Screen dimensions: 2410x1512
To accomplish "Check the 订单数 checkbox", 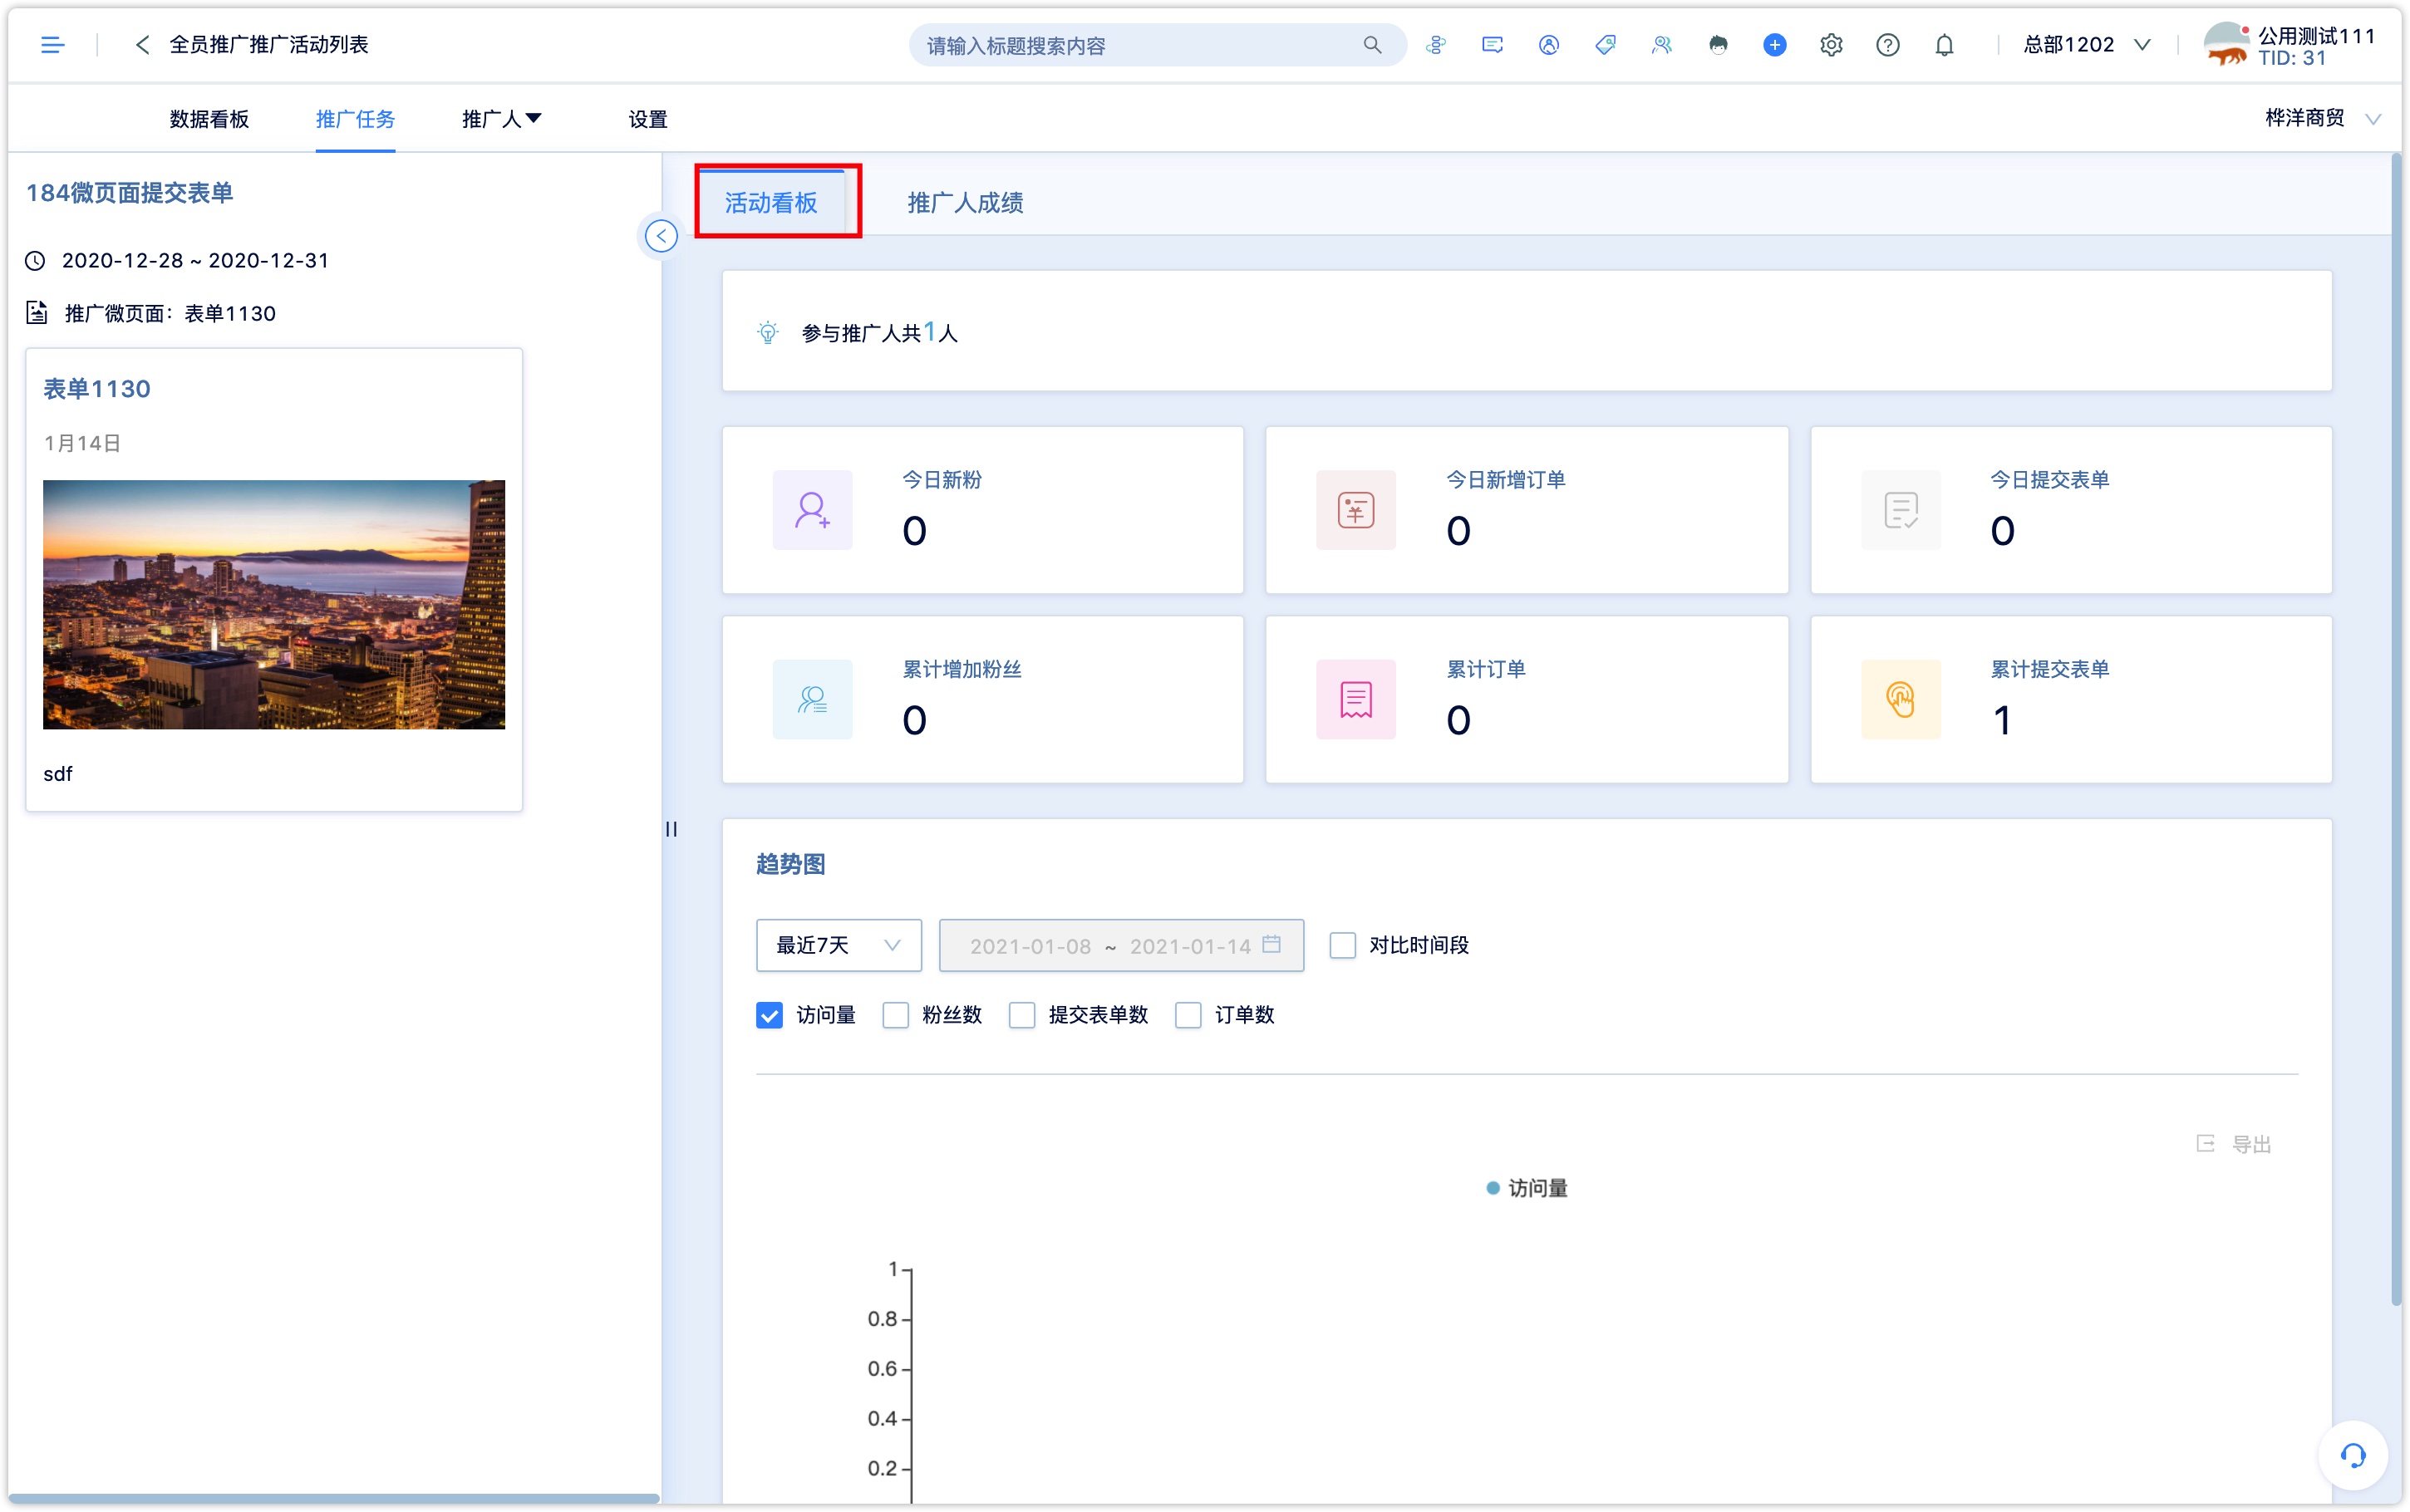I will [x=1187, y=1015].
